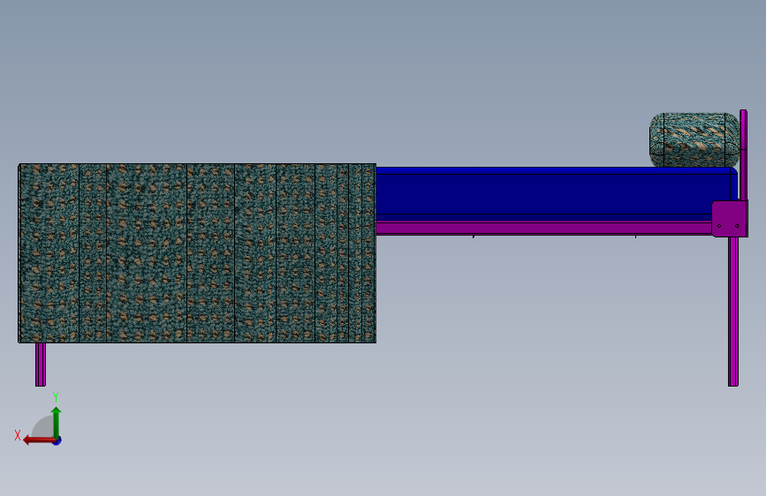This screenshot has height=496, width=766.
Task: Select the pillow at the bed head
Action: [694, 140]
